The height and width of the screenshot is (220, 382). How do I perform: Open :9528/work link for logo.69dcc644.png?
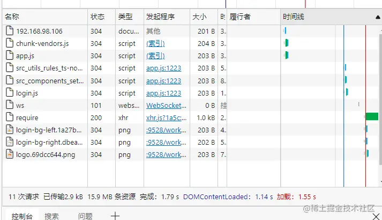166,155
